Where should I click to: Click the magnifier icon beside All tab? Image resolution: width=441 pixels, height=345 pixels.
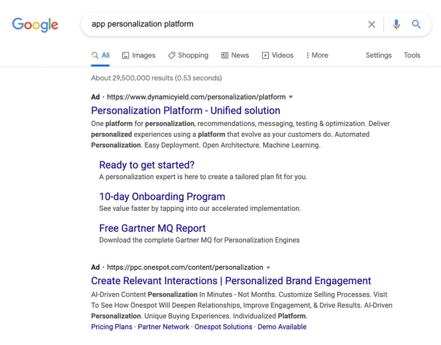pos(95,55)
